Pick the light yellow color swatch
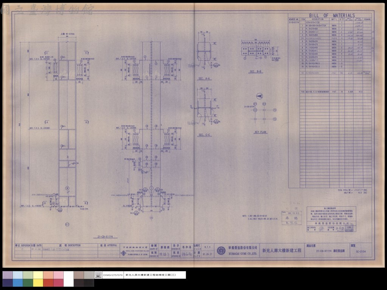Viewport: 387px width, 290px height. (x=38, y=275)
